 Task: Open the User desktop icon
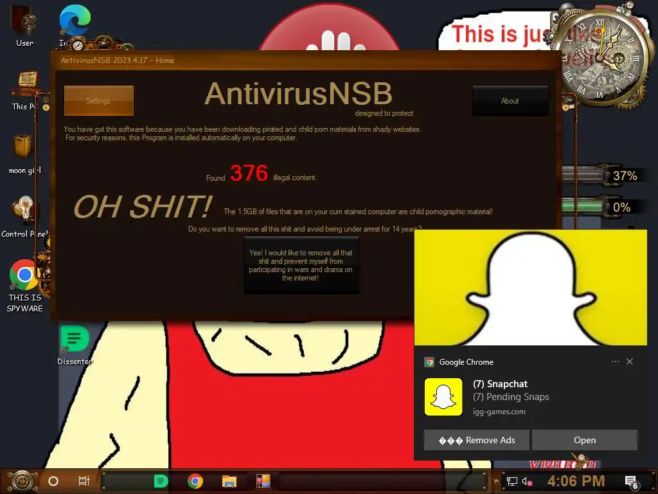pyautogui.click(x=24, y=26)
